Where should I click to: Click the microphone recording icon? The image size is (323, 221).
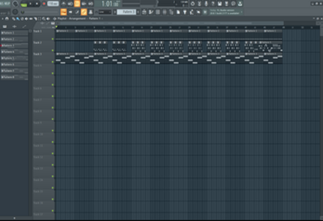[206, 4]
